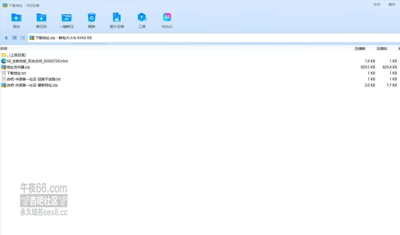400x235 pixels.
Task: Sort by 压缩前 column header
Action: (x=360, y=49)
